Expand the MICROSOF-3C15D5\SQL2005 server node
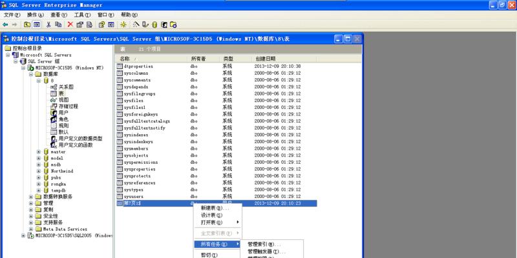The image size is (517, 258). (23, 235)
